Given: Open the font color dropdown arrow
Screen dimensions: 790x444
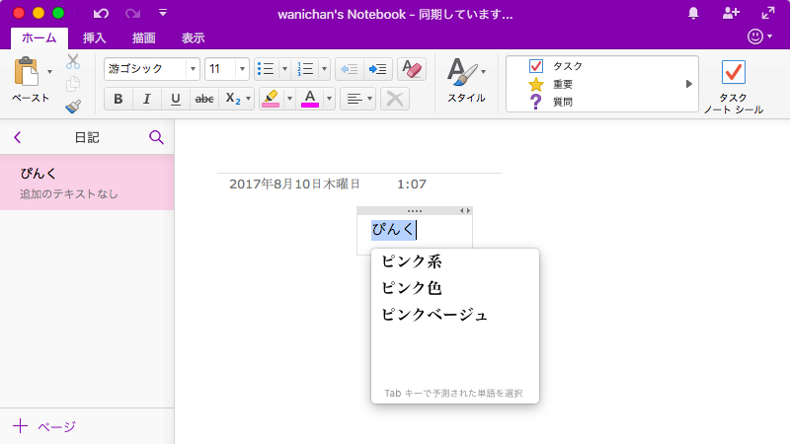Looking at the screenshot, I should [x=329, y=99].
